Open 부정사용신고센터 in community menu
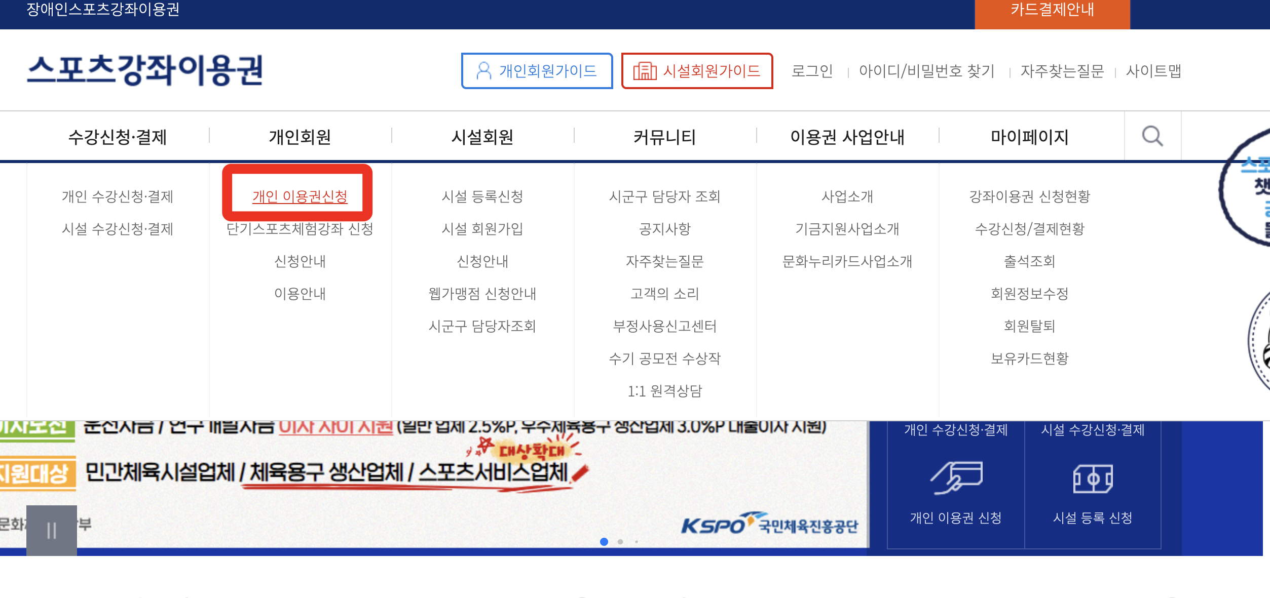The width and height of the screenshot is (1270, 598). [664, 326]
